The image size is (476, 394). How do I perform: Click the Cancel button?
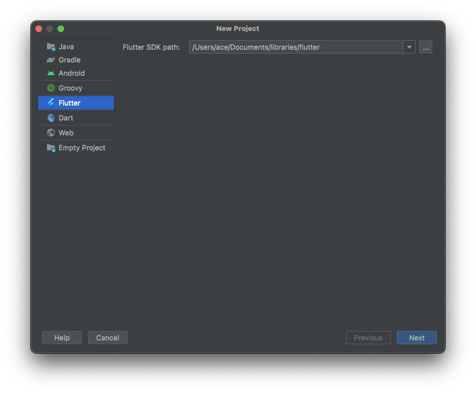(x=108, y=338)
